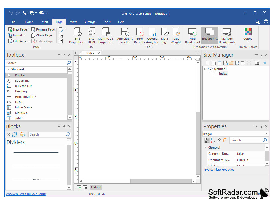This screenshot has width=275, height=206.
Task: Pick the Heading tool in Toolbox
Action: [36, 91]
